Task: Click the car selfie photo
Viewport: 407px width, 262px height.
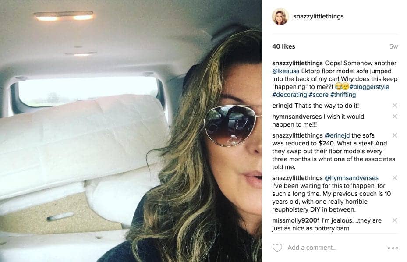Action: click(x=131, y=131)
